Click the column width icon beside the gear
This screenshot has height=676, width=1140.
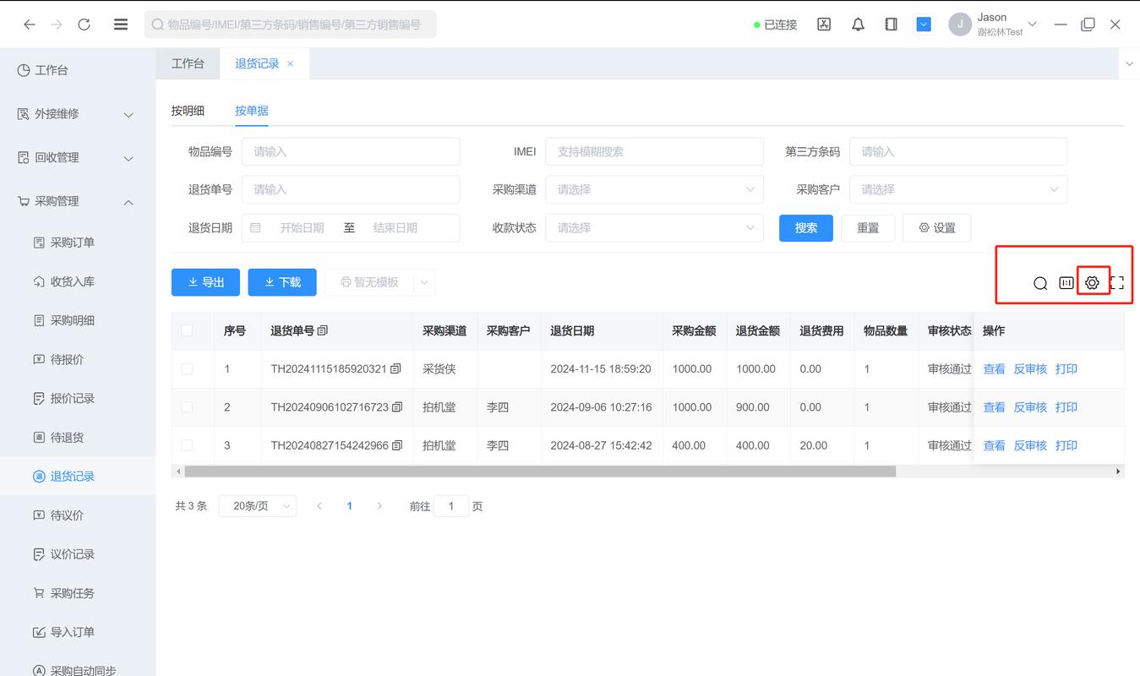click(x=1066, y=283)
